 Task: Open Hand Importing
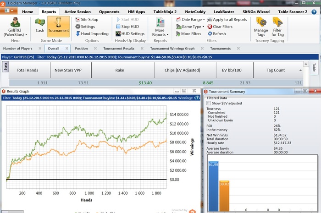pos(92,34)
